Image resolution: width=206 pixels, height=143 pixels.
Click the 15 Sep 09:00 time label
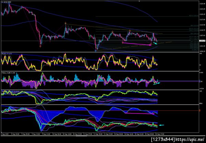149,134
